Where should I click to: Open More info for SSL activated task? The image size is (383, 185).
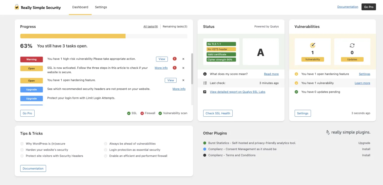coord(161,68)
